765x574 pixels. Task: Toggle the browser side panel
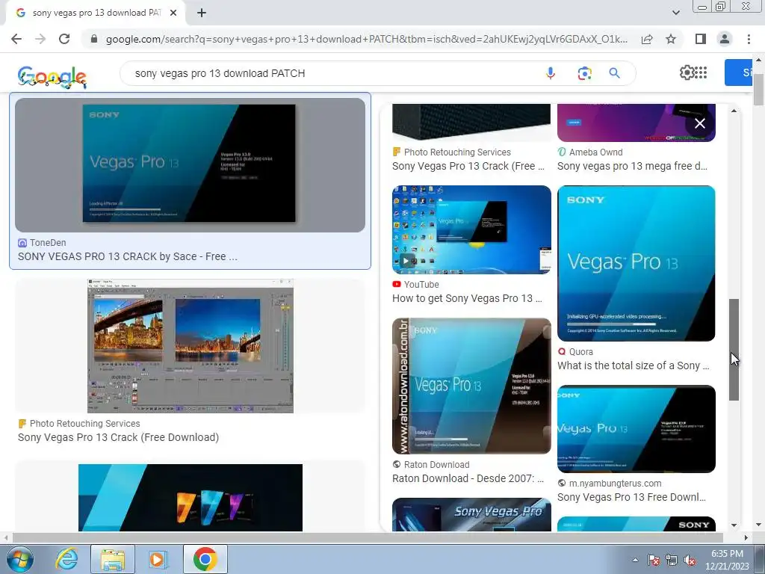point(701,39)
